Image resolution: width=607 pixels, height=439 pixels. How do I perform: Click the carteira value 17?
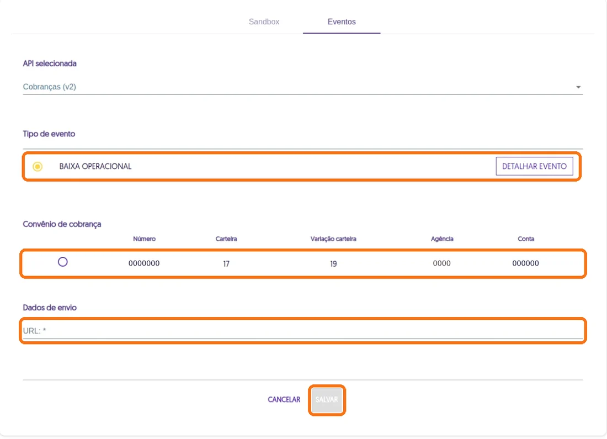point(226,264)
